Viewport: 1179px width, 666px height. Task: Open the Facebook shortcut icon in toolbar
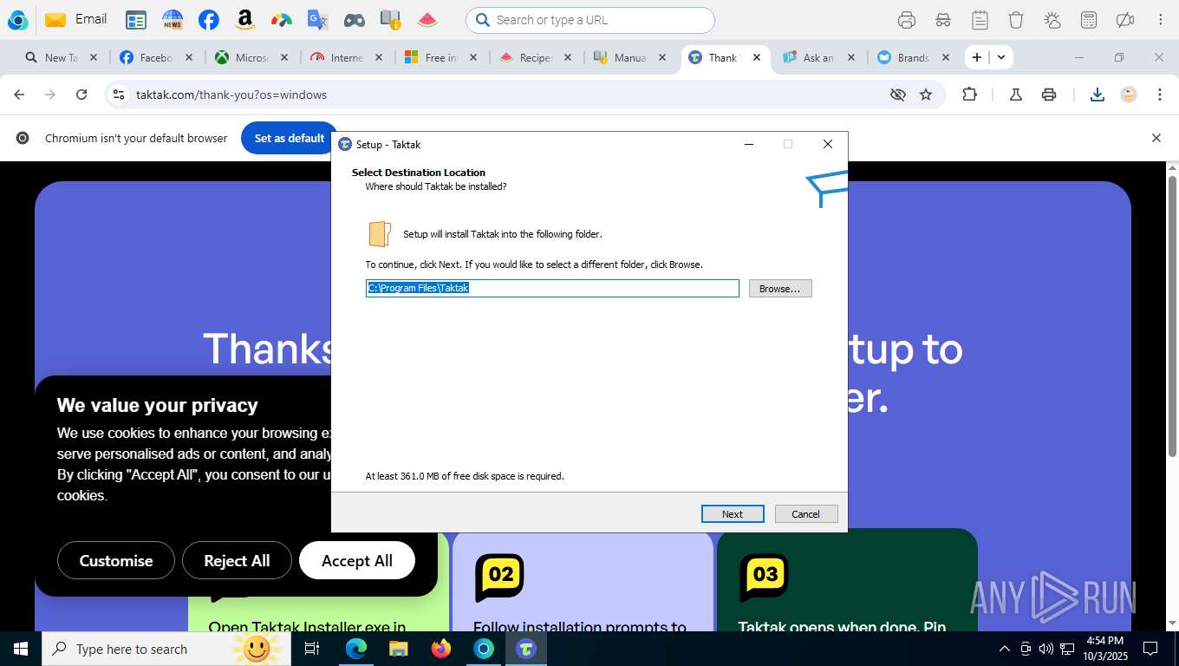click(209, 20)
